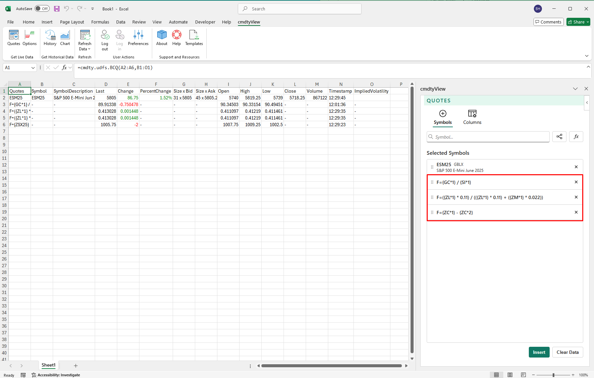
Task: Click the zoom in plus button
Action: tap(573, 375)
